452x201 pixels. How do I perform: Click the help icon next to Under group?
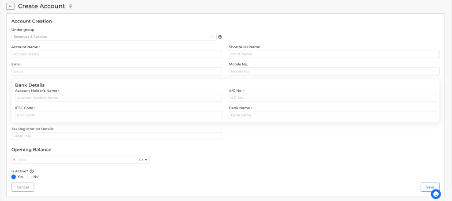220,37
